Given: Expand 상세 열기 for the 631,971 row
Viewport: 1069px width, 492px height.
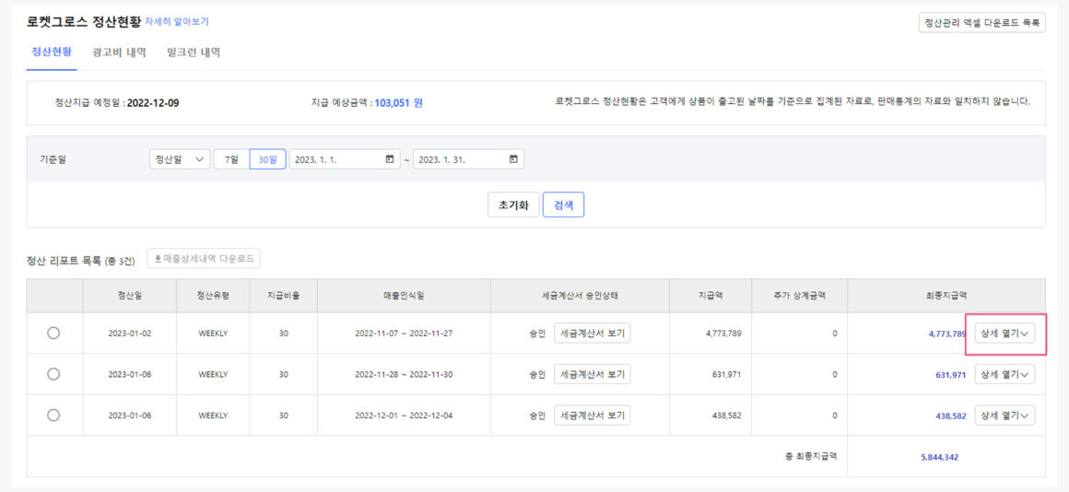Looking at the screenshot, I should tap(1004, 374).
